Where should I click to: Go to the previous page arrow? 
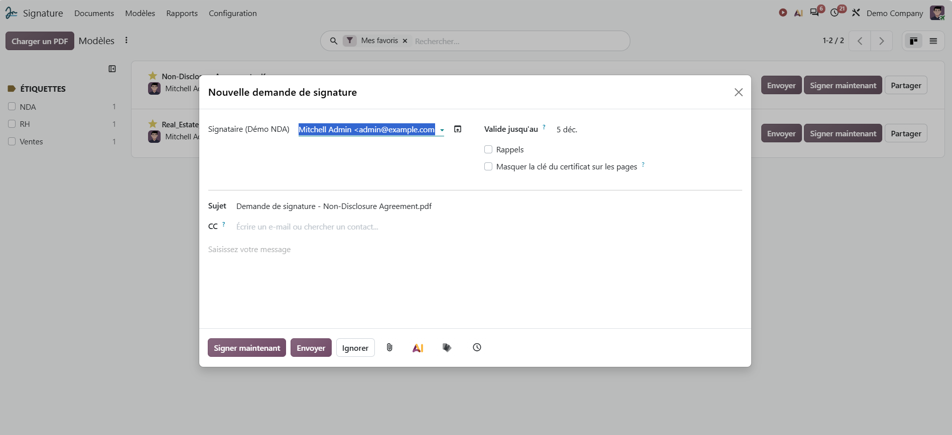(860, 41)
